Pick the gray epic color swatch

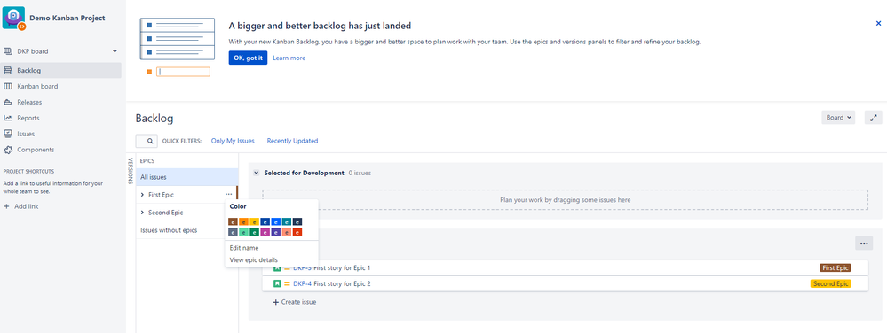click(233, 232)
